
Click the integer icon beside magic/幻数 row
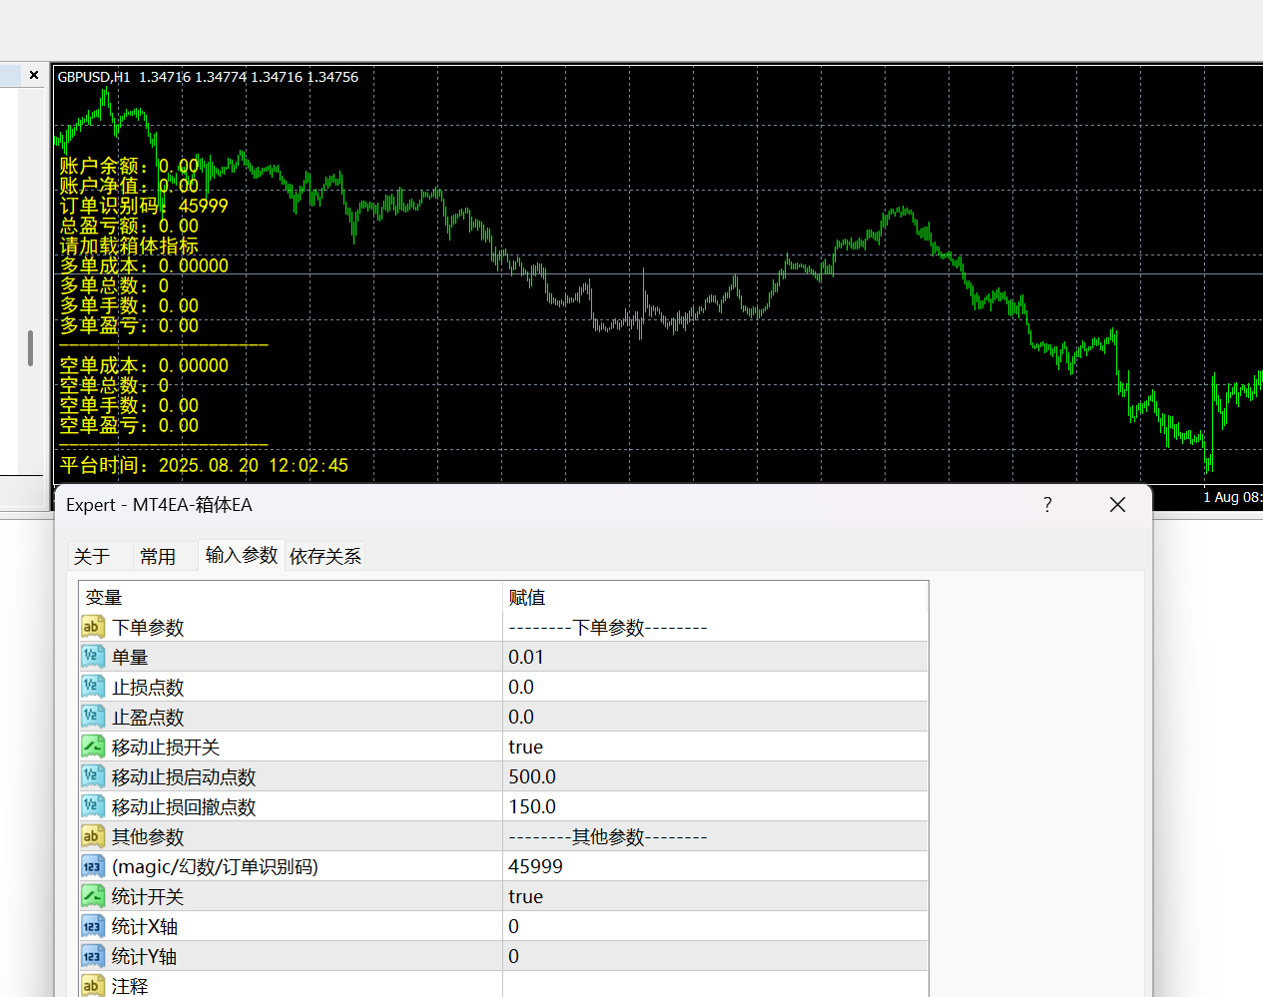click(92, 866)
